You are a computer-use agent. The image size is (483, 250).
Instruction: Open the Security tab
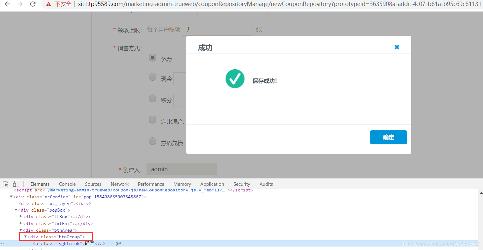point(242,184)
